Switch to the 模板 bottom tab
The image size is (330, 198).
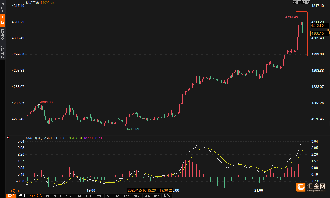coord(22,196)
